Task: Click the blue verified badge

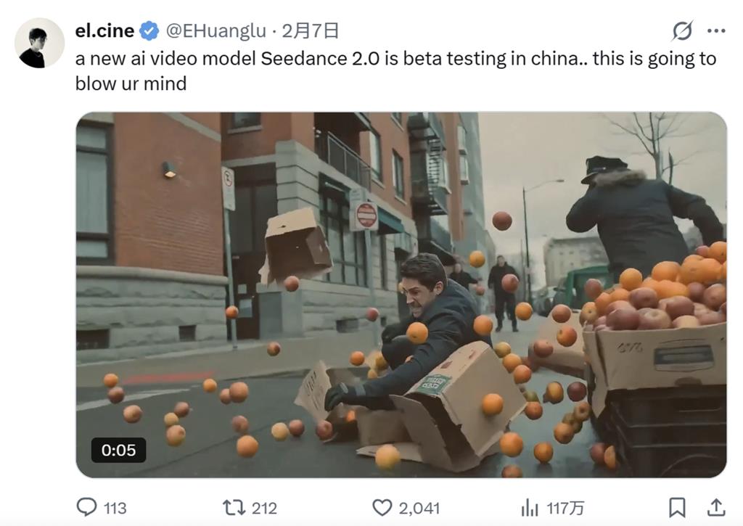Action: [149, 30]
